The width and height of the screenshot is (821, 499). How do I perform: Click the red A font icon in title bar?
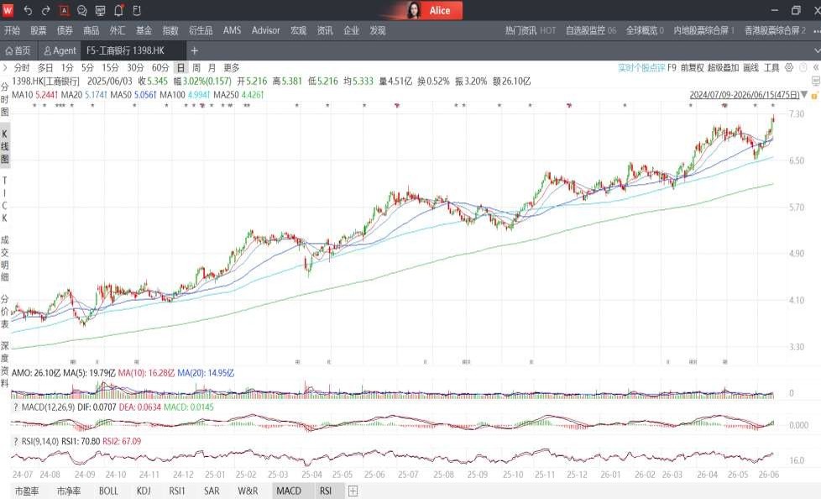point(64,10)
